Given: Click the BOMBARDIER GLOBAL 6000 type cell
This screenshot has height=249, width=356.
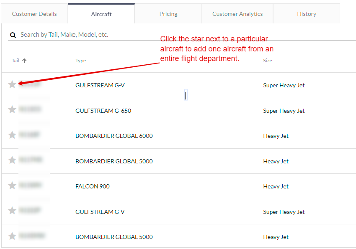Looking at the screenshot, I should 114,136.
